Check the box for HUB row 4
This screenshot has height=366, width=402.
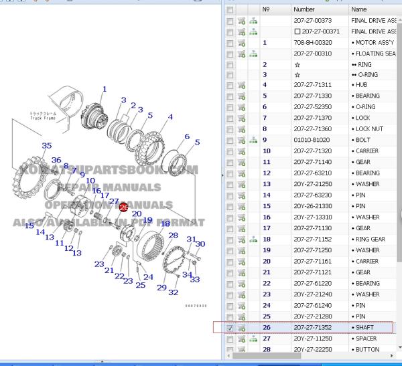[x=230, y=85]
